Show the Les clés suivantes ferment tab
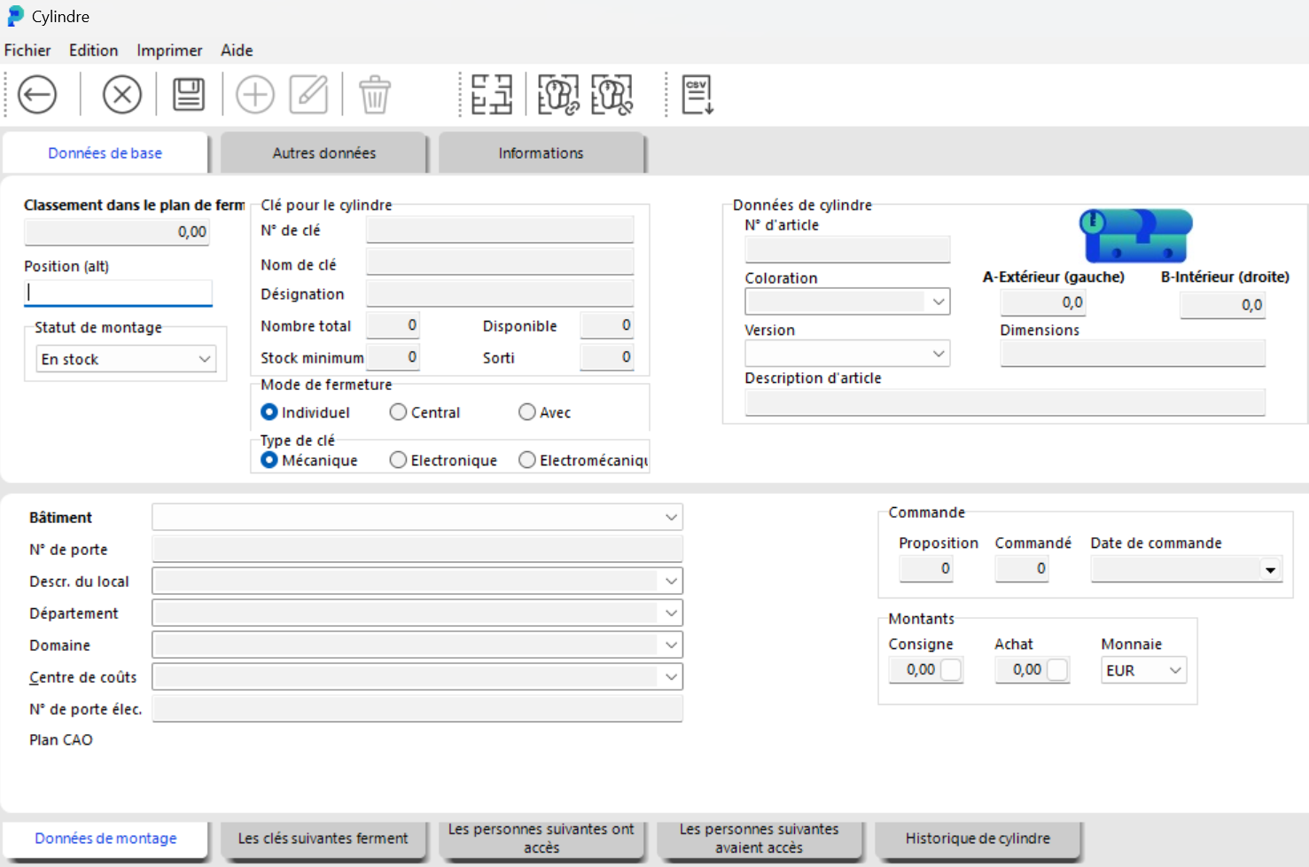 (323, 839)
